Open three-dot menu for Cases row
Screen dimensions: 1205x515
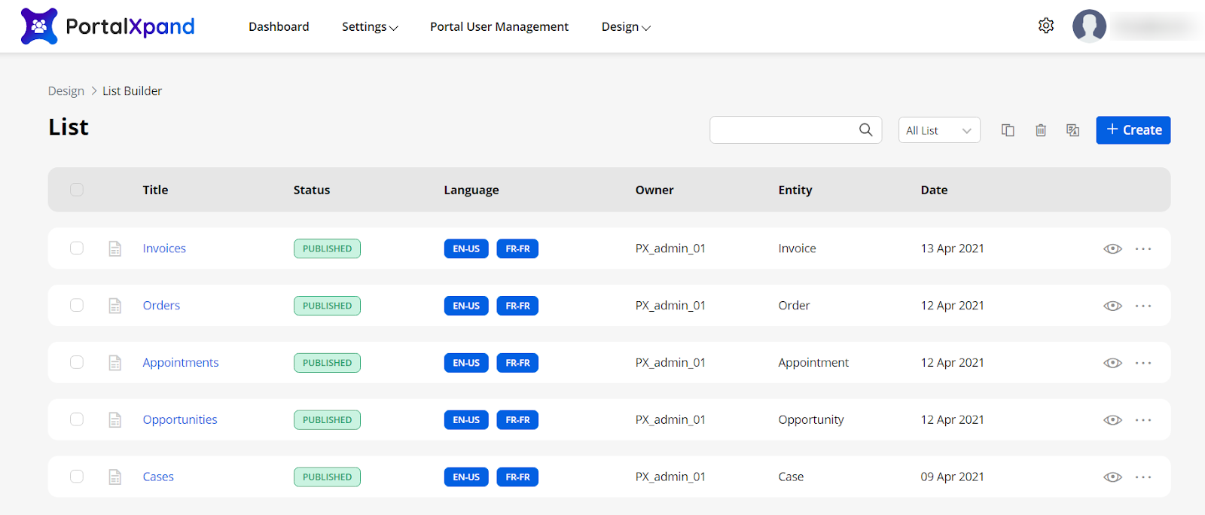click(x=1143, y=477)
